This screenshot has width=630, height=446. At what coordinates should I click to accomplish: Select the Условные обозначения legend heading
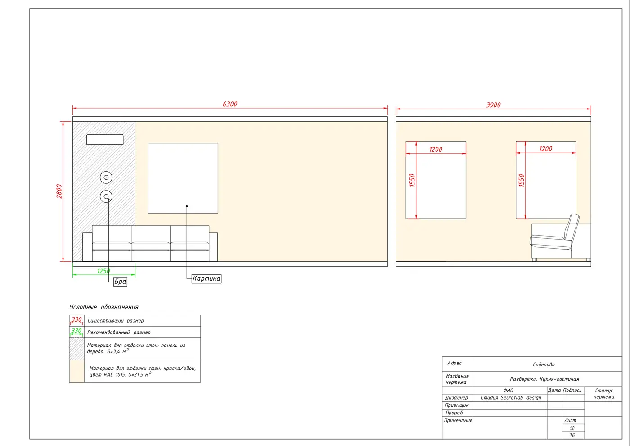(x=104, y=307)
